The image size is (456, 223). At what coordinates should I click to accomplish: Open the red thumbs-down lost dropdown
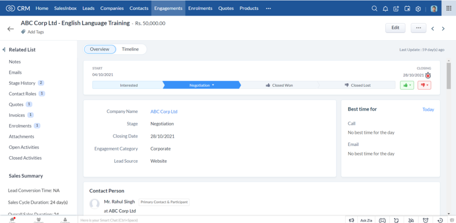point(424,85)
